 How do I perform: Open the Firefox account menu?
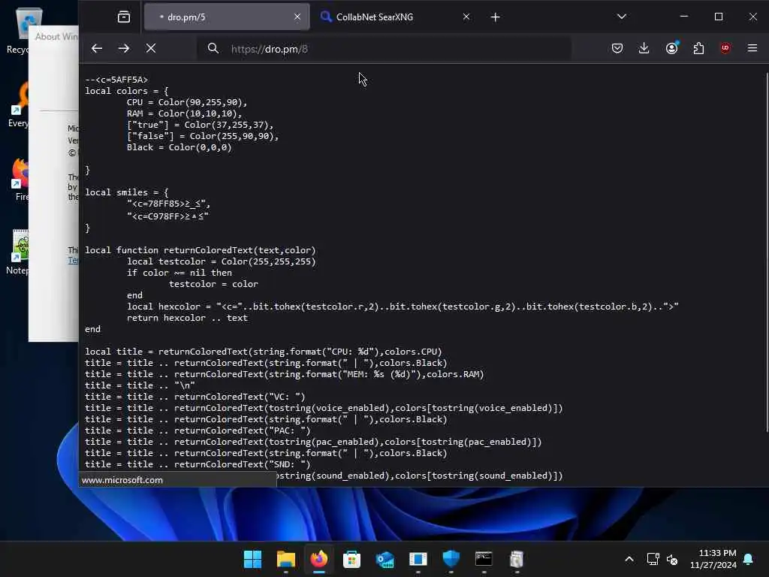[x=671, y=48]
